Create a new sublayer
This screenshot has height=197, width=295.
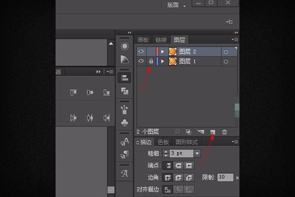click(x=201, y=131)
